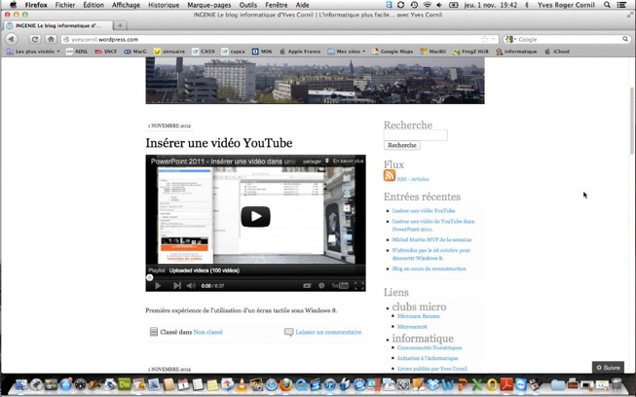Open the Firefox home page button
The height and width of the screenshot is (397, 636).
[51, 39]
